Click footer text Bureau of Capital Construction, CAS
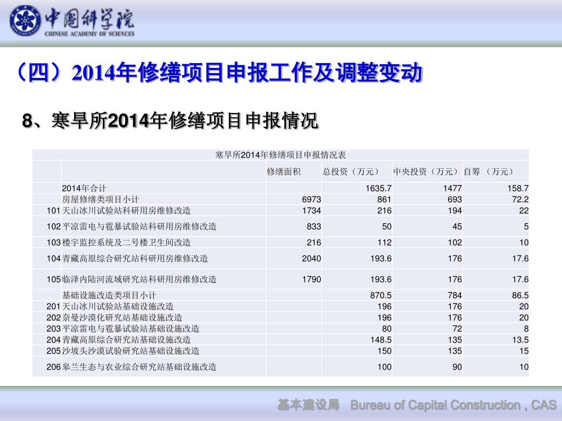Viewport: 562px width, 421px height. point(453,405)
